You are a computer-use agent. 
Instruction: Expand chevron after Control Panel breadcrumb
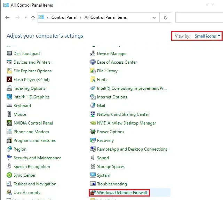pos(80,17)
